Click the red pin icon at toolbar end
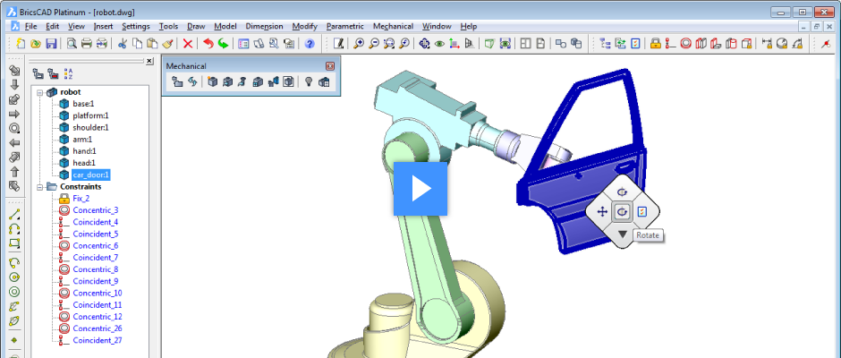841x358 pixels. pos(826,44)
